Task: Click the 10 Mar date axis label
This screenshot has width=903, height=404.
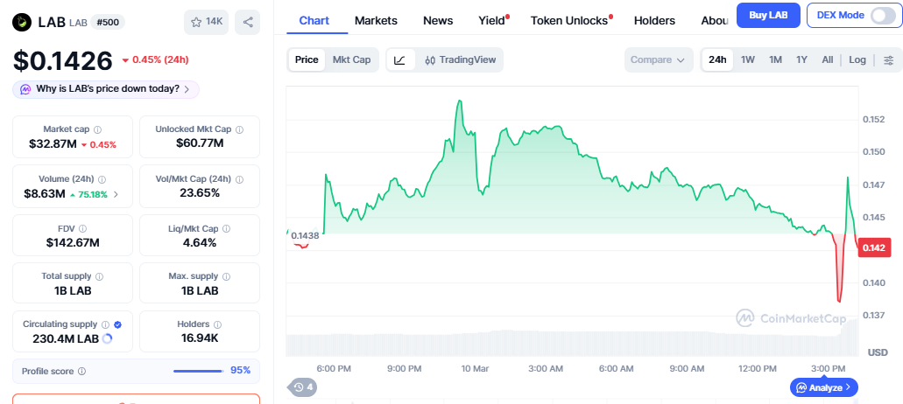Action: [x=475, y=368]
